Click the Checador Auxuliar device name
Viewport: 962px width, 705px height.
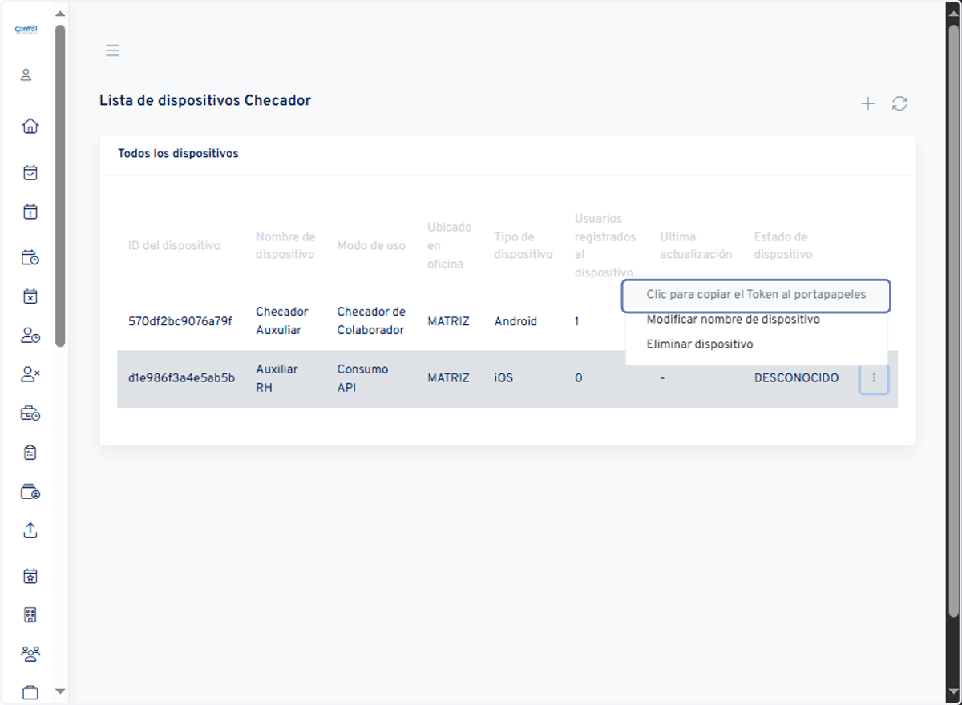coord(282,321)
